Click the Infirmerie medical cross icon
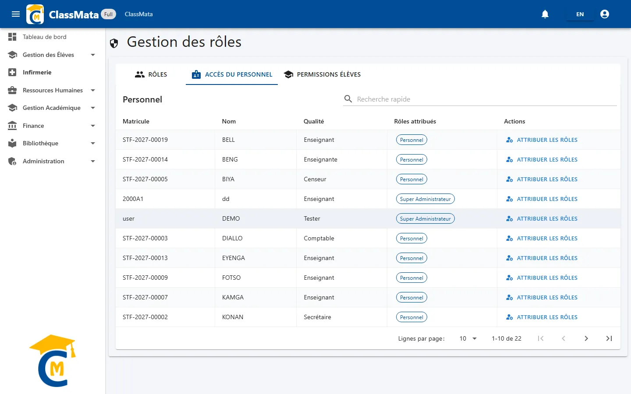Image resolution: width=631 pixels, height=394 pixels. pos(12,72)
